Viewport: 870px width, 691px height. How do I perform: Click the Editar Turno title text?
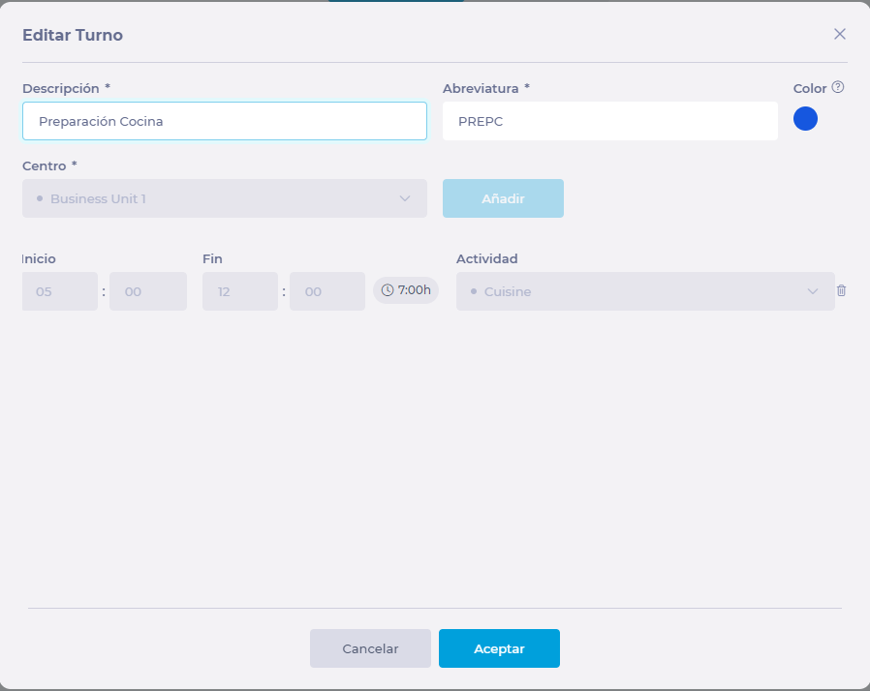point(73,35)
